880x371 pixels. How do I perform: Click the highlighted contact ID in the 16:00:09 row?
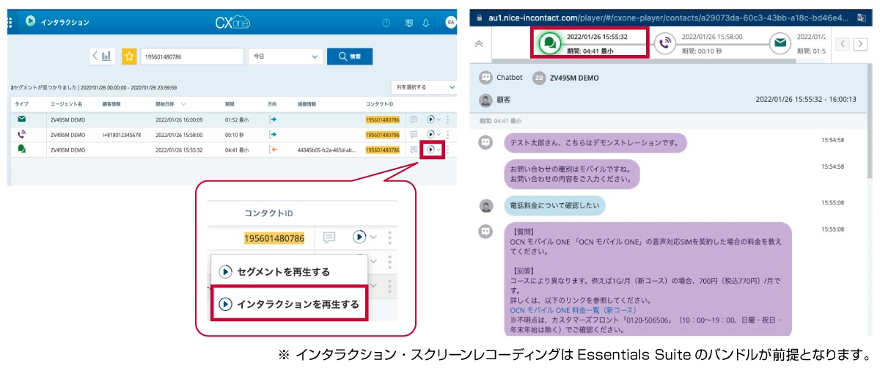coord(383,119)
